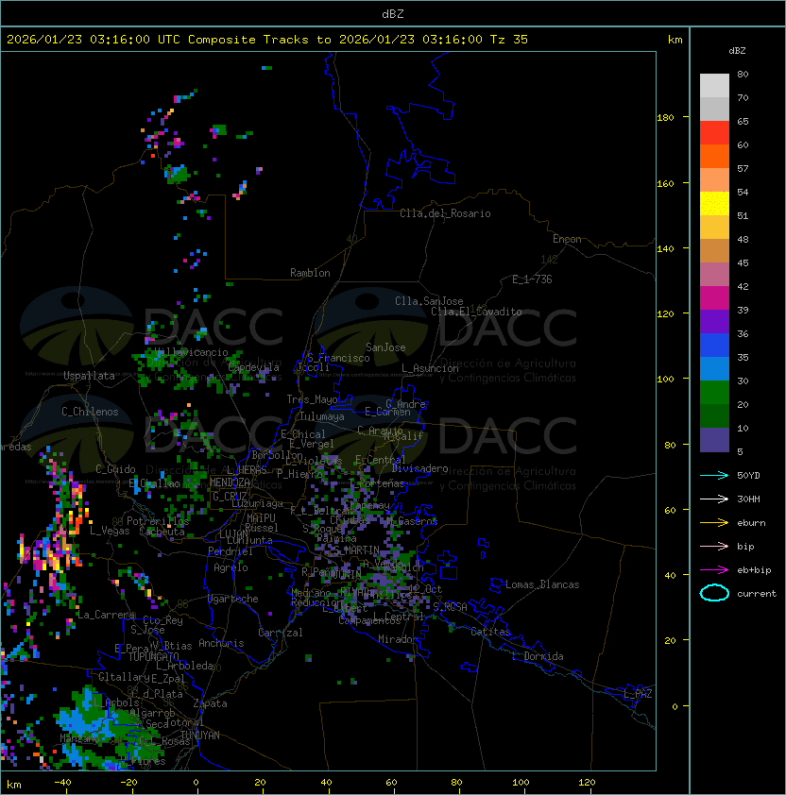The height and width of the screenshot is (795, 786).
Task: Click the C_Guido map label
Action: click(x=115, y=469)
